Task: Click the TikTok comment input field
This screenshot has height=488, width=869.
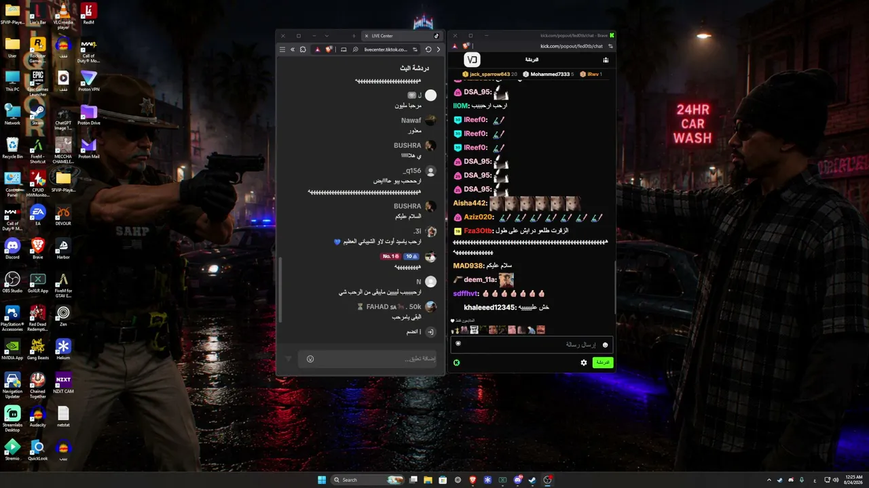Action: 367,359
